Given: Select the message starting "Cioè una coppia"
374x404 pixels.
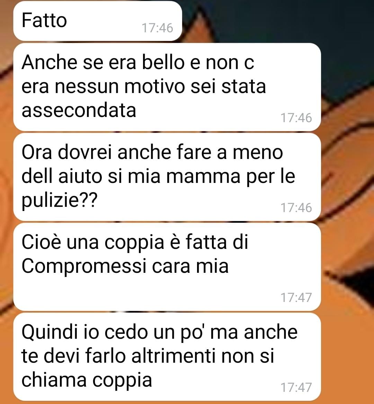Looking at the screenshot, I should [x=167, y=267].
